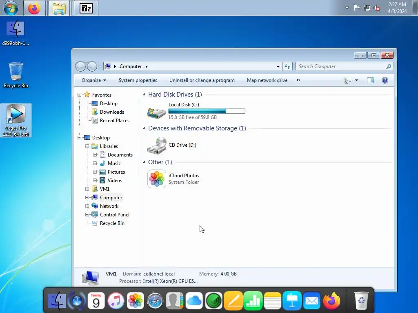Open Mail envelope icon in dock

(311, 301)
